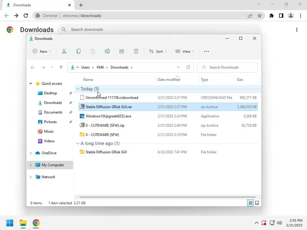The width and height of the screenshot is (307, 230).
Task: Click the Rename icon in Explorer toolbar
Action: (x=107, y=51)
